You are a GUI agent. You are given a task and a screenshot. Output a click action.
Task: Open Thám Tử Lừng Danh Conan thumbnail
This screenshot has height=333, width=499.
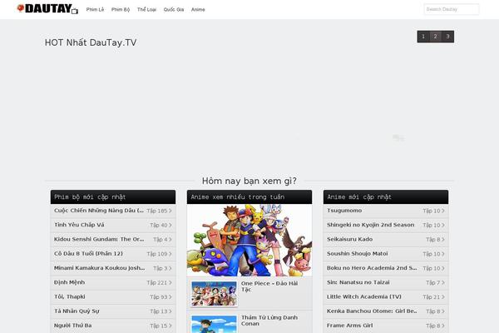coord(215,324)
